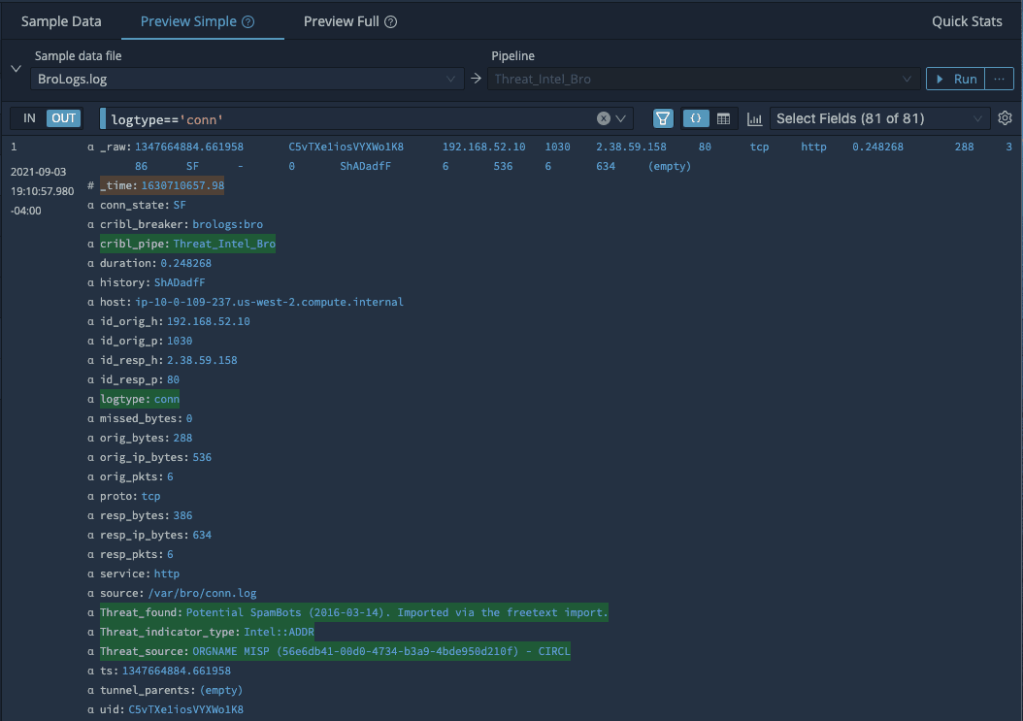This screenshot has height=721, width=1023.
Task: Open the preview settings gear
Action: click(x=1005, y=118)
